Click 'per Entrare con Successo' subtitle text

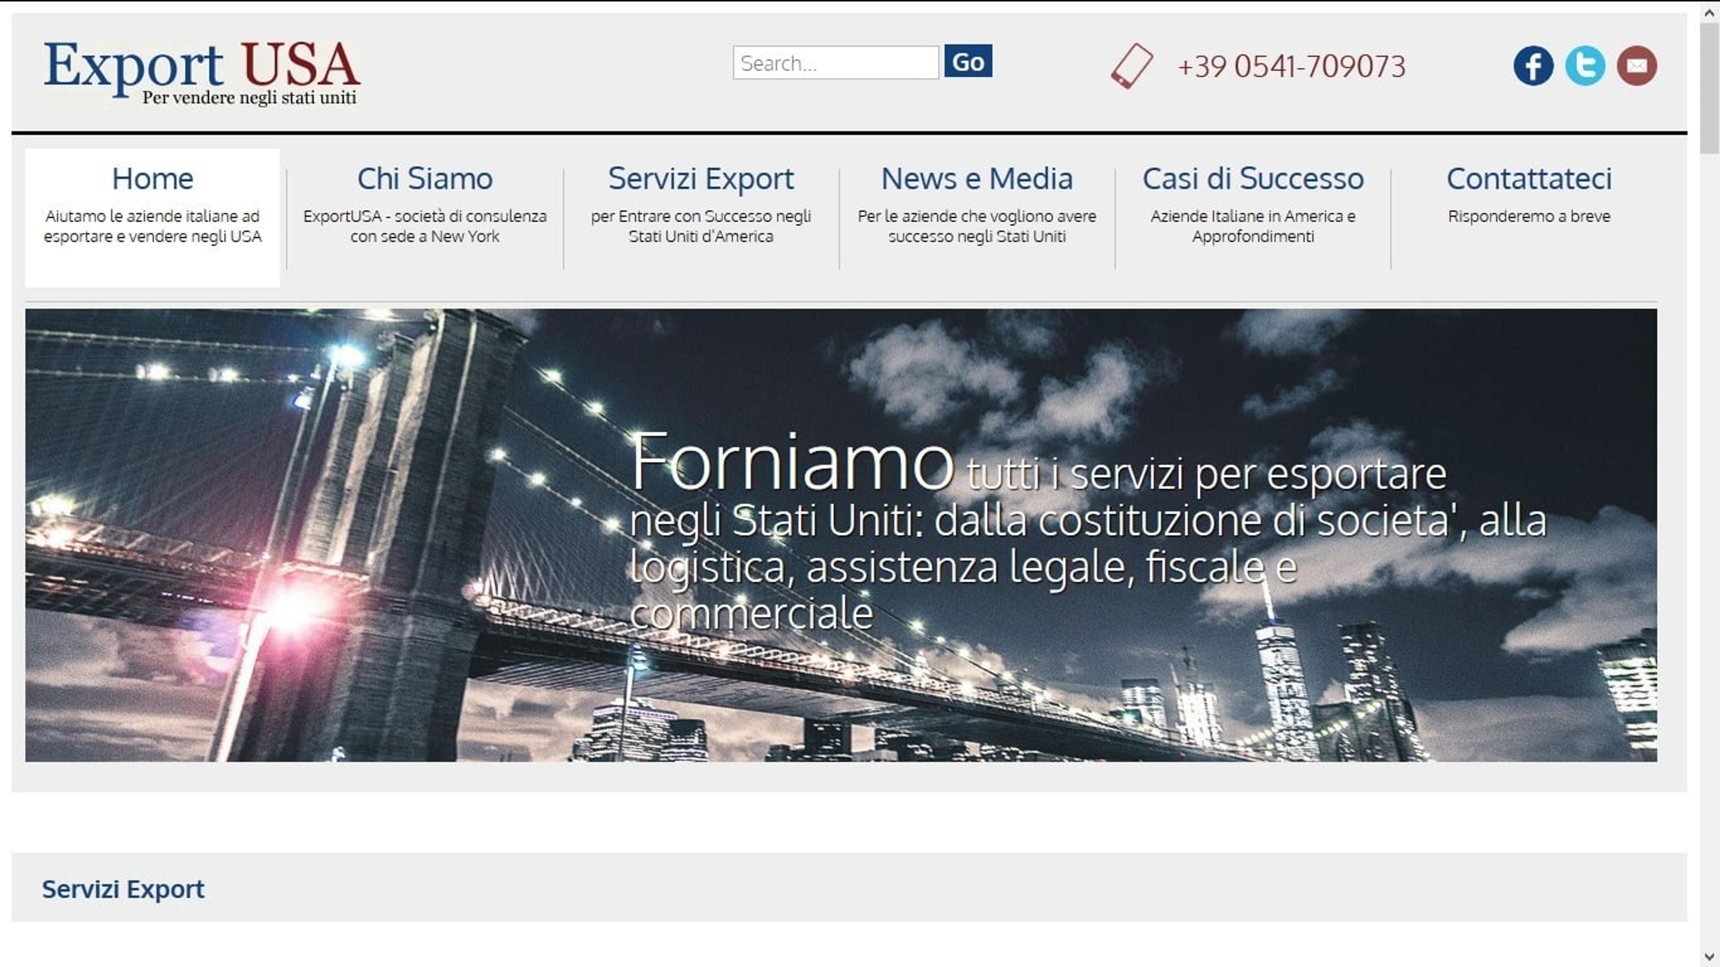point(701,226)
